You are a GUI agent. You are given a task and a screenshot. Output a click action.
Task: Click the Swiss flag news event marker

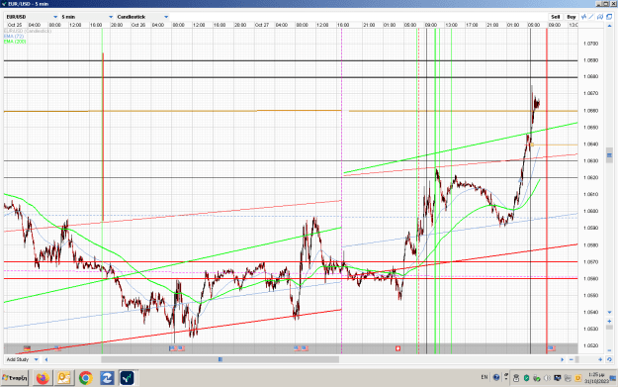(398, 348)
